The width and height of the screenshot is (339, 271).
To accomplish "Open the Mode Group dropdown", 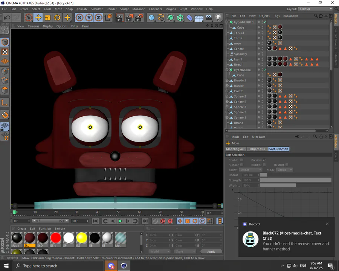I will click(284, 170).
